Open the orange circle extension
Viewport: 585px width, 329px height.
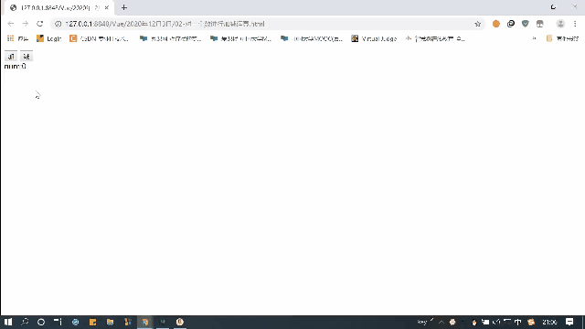tap(495, 24)
